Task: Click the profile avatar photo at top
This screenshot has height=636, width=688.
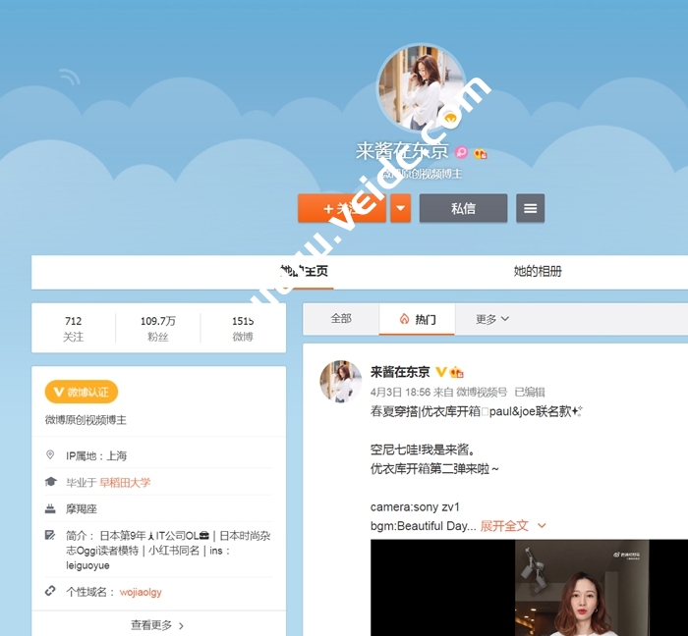Action: (421, 86)
